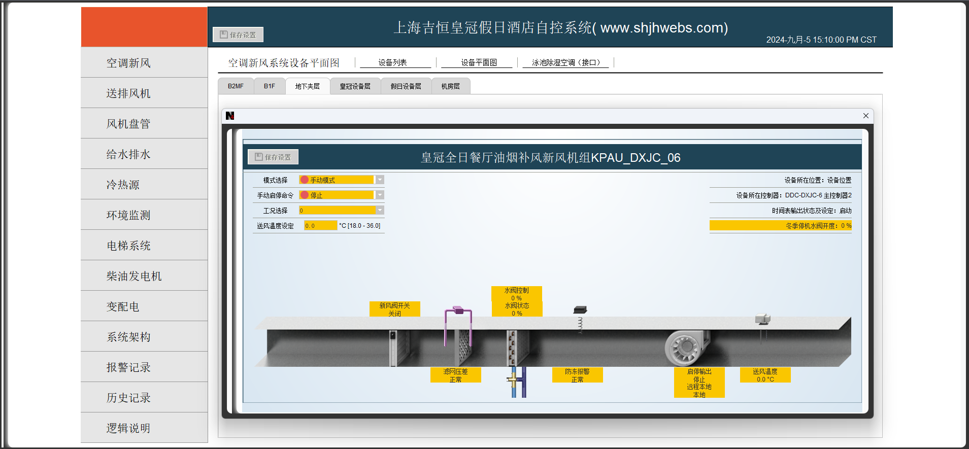969x449 pixels.
Task: Click the 防冻报警 正常 label
Action: (578, 375)
